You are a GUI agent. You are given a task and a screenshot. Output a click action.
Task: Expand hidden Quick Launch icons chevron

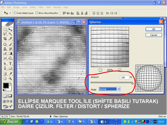[x=42, y=120]
